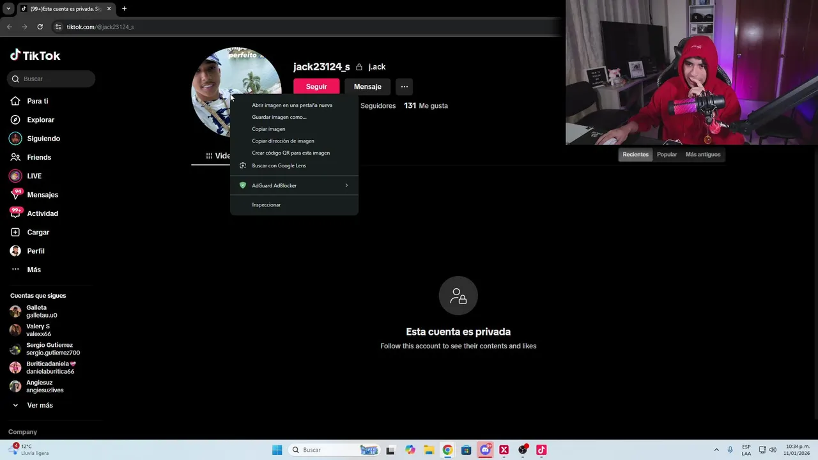Click Company footer link
The width and height of the screenshot is (818, 460).
tap(22, 432)
